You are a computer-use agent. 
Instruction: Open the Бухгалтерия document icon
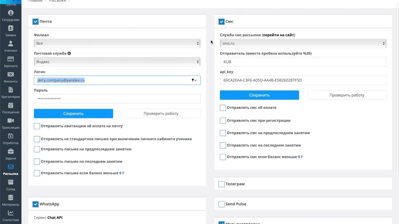point(11,90)
